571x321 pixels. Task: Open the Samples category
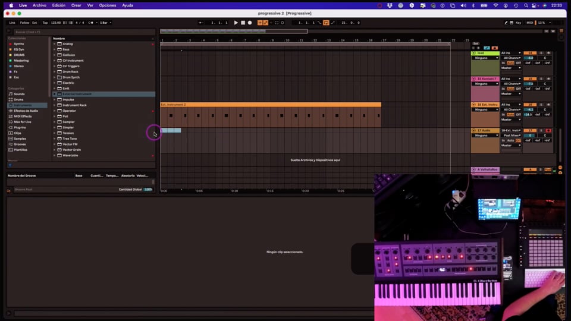tap(20, 139)
